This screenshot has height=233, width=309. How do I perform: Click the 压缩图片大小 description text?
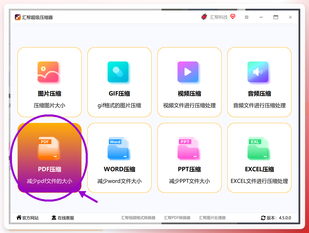[50, 105]
